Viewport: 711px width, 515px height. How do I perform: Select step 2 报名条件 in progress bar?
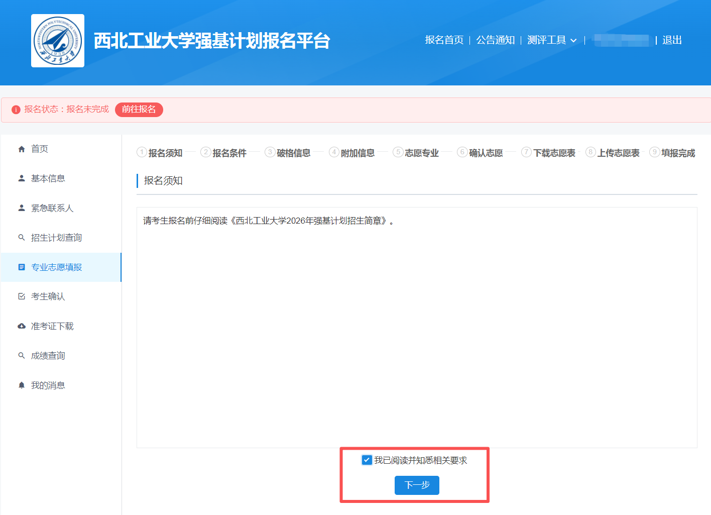(224, 153)
